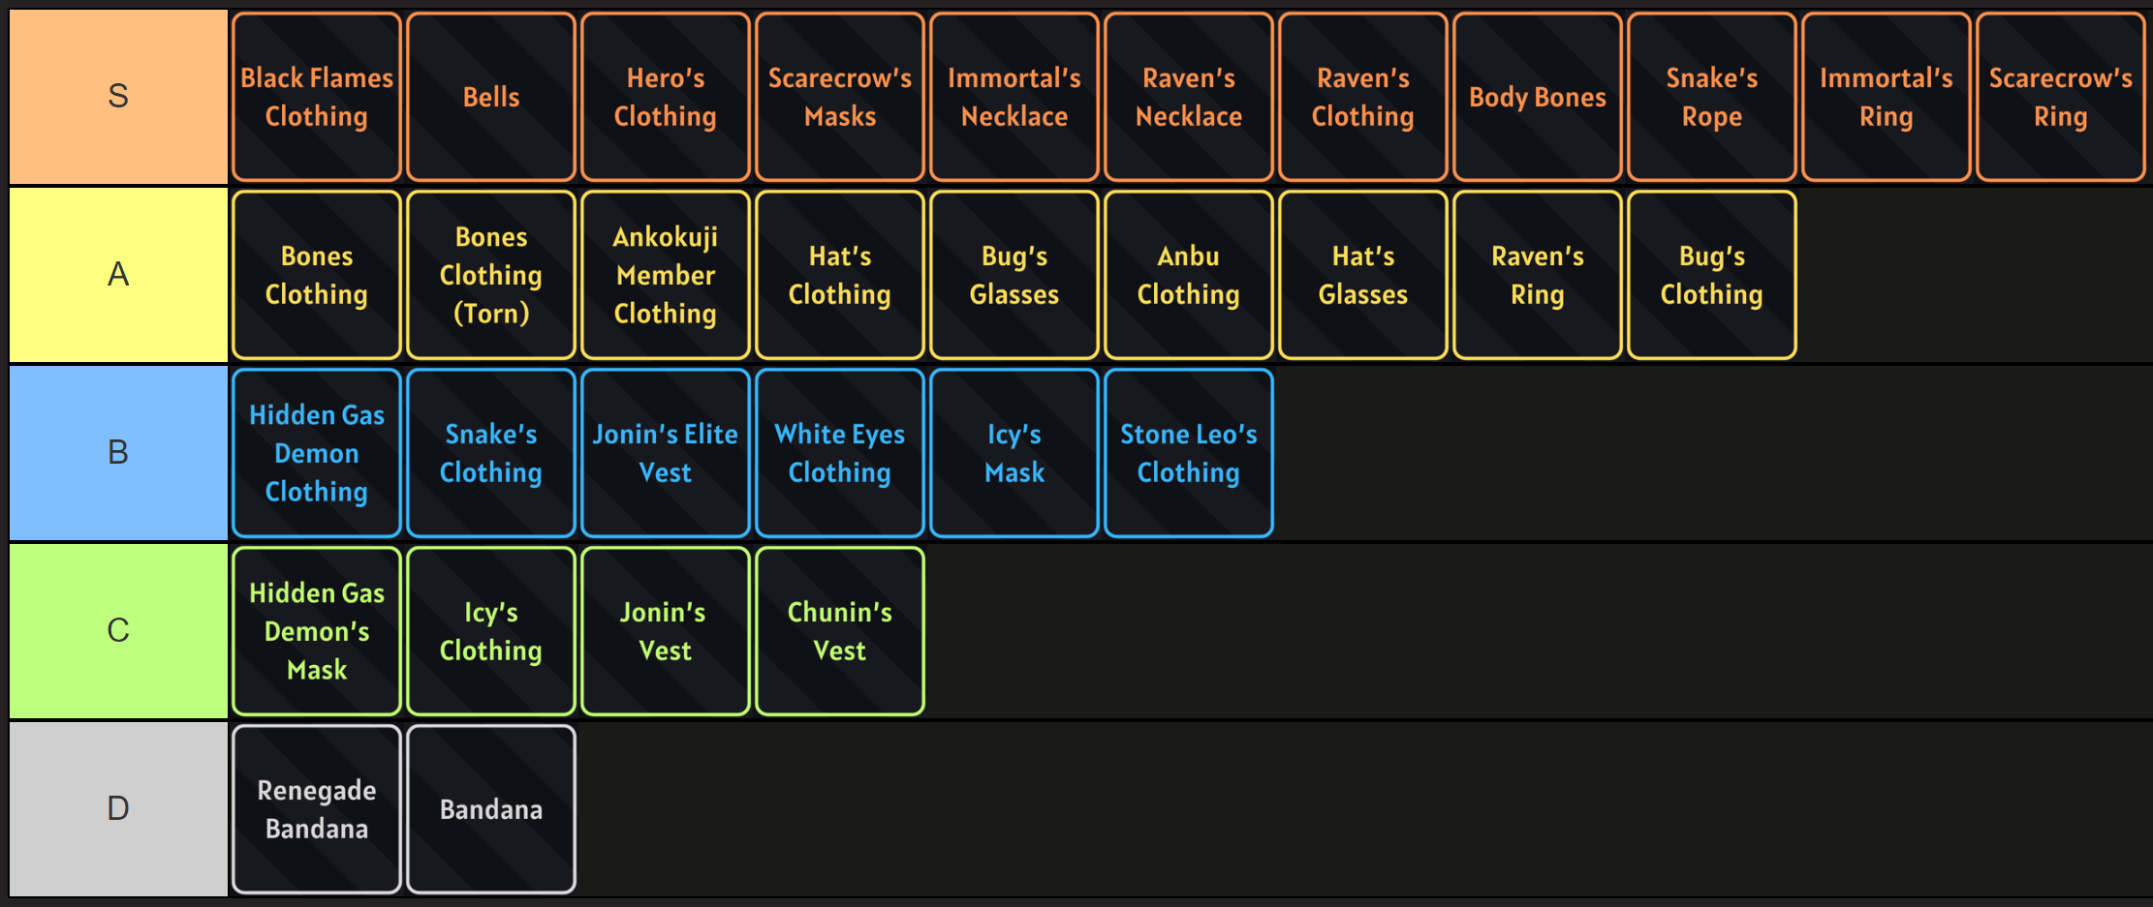Select the Stone Leo's Clothing item
2153x907 pixels.
coord(1189,453)
